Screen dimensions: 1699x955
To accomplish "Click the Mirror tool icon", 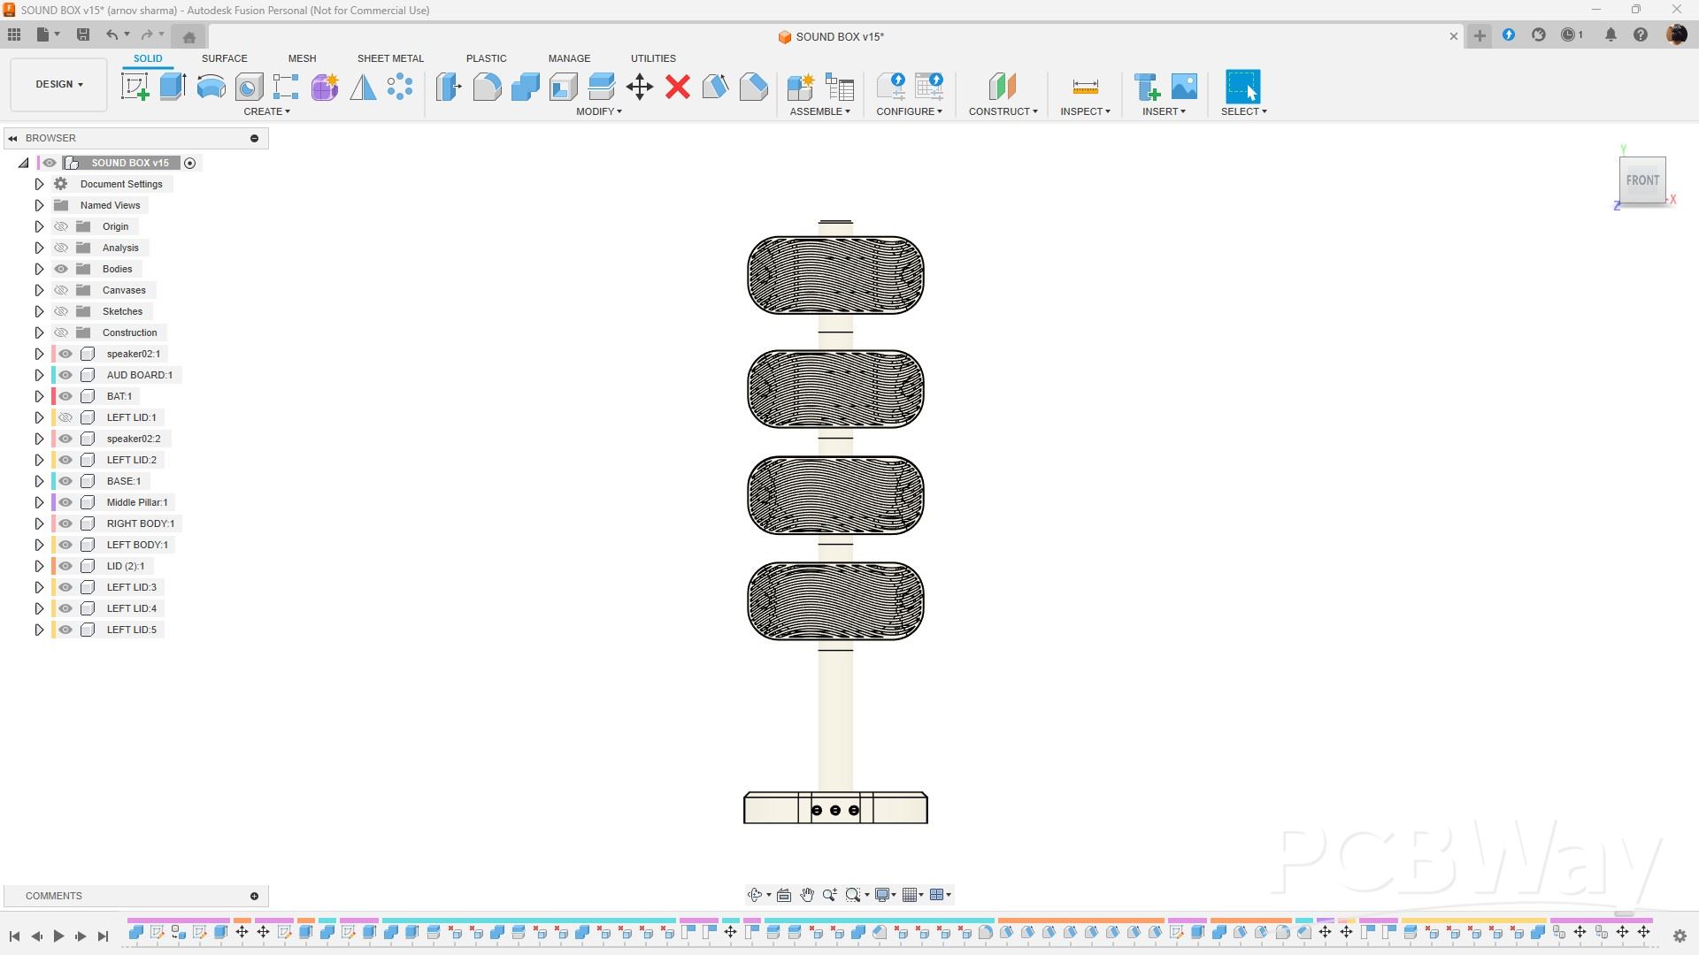I will 363,87.
